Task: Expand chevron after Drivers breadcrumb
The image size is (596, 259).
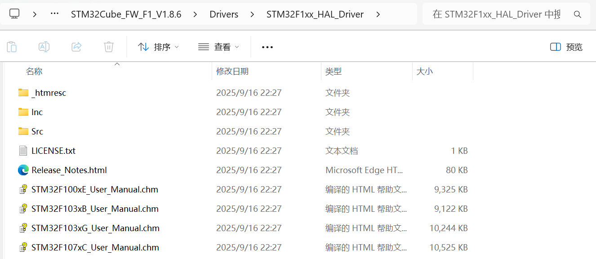Action: coord(252,14)
